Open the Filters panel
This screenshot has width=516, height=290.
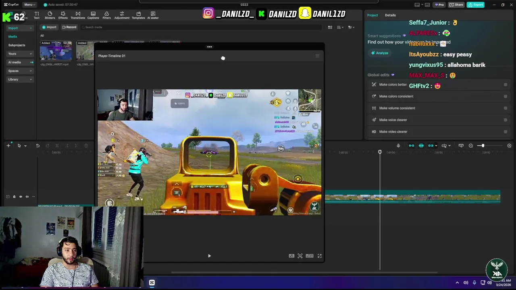tap(106, 15)
